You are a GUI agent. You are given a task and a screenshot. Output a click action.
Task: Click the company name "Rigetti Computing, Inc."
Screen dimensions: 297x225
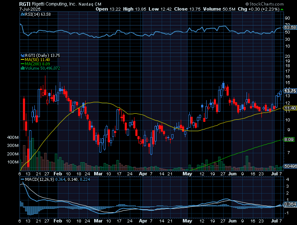tap(54, 4)
